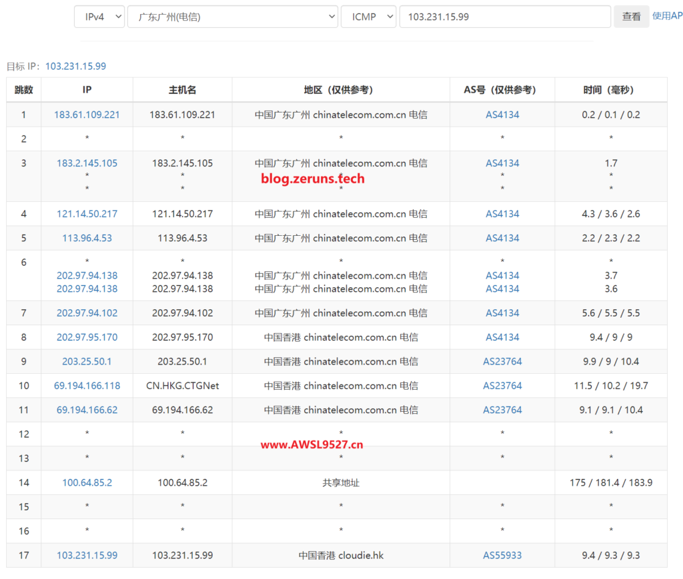This screenshot has height=579, width=683.
Task: Select time value 5.6 / 5.5 / 5.5
Action: [611, 313]
